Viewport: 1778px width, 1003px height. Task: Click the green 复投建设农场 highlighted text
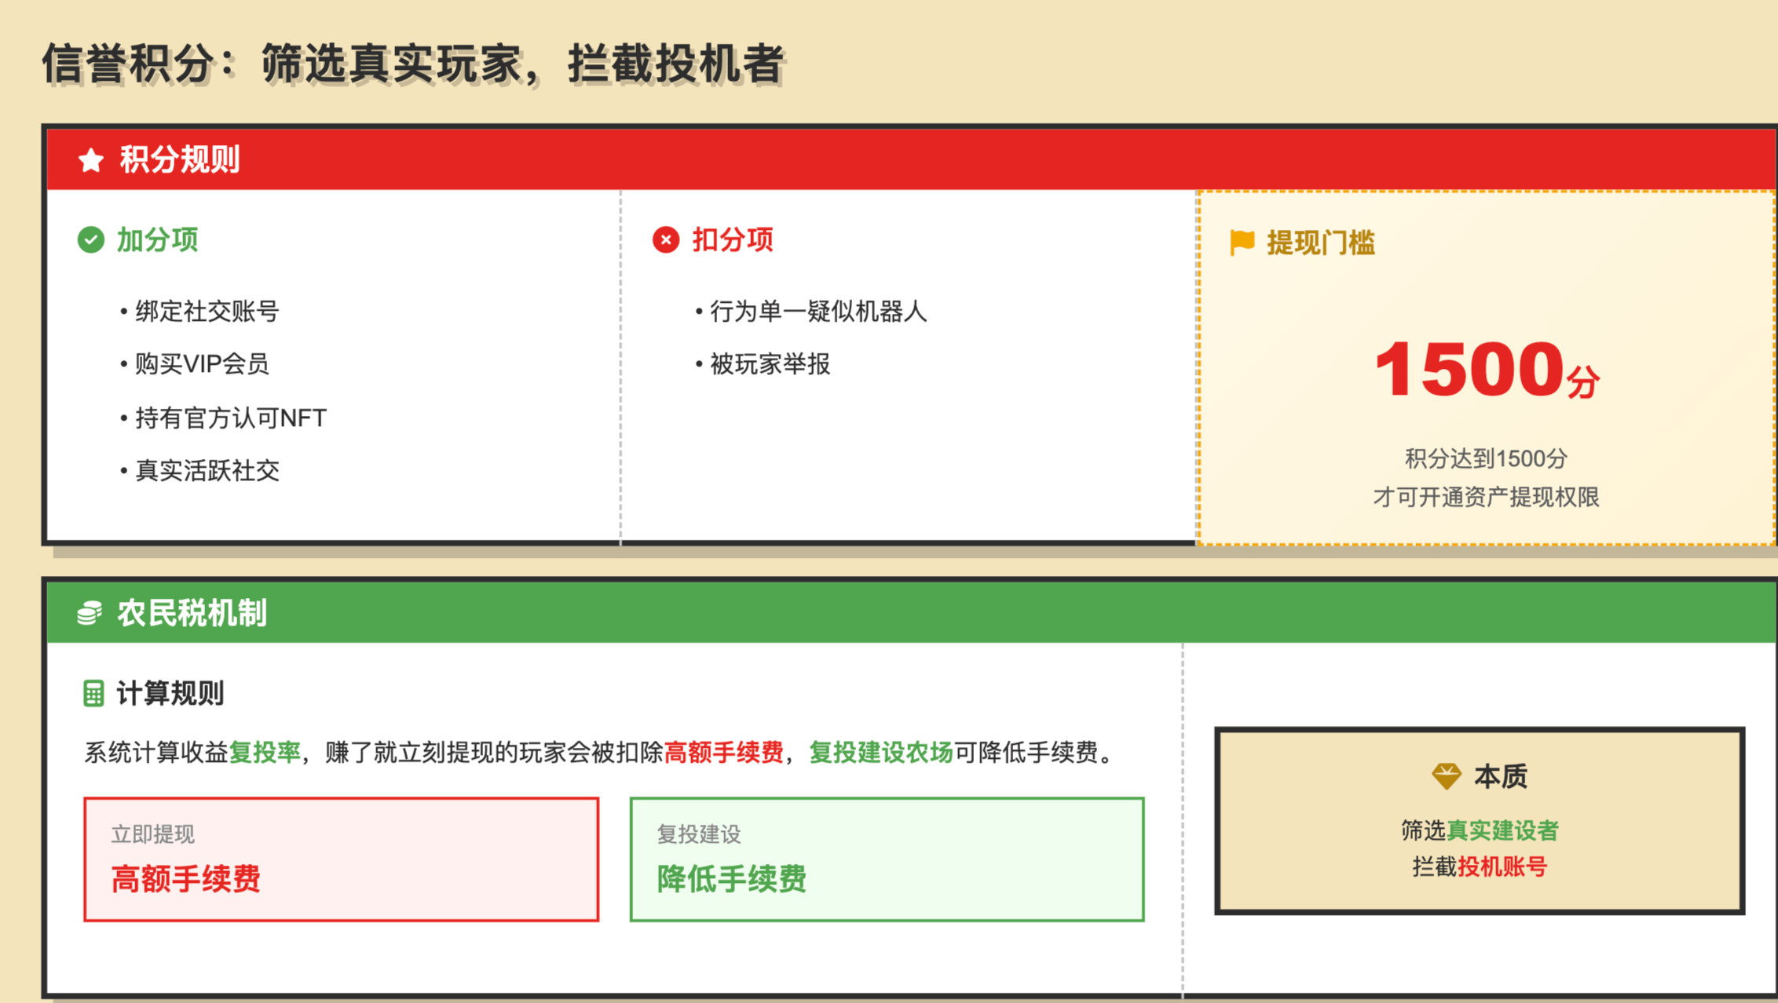880,752
